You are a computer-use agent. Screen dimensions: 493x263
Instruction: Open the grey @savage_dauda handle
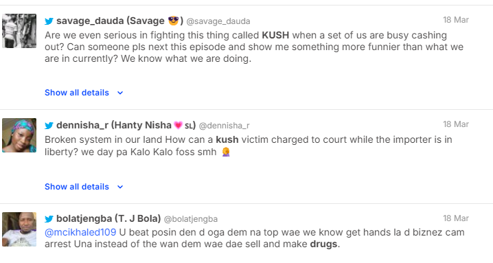[x=218, y=21]
